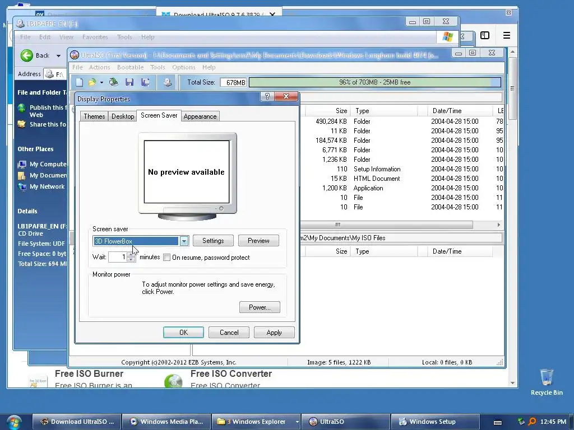
Task: Open My Documents in Other Places
Action: tap(48, 175)
